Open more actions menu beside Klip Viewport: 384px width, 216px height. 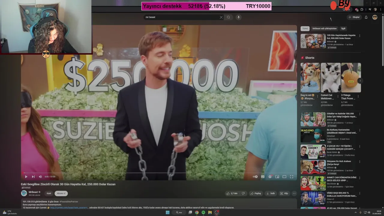(x=294, y=193)
